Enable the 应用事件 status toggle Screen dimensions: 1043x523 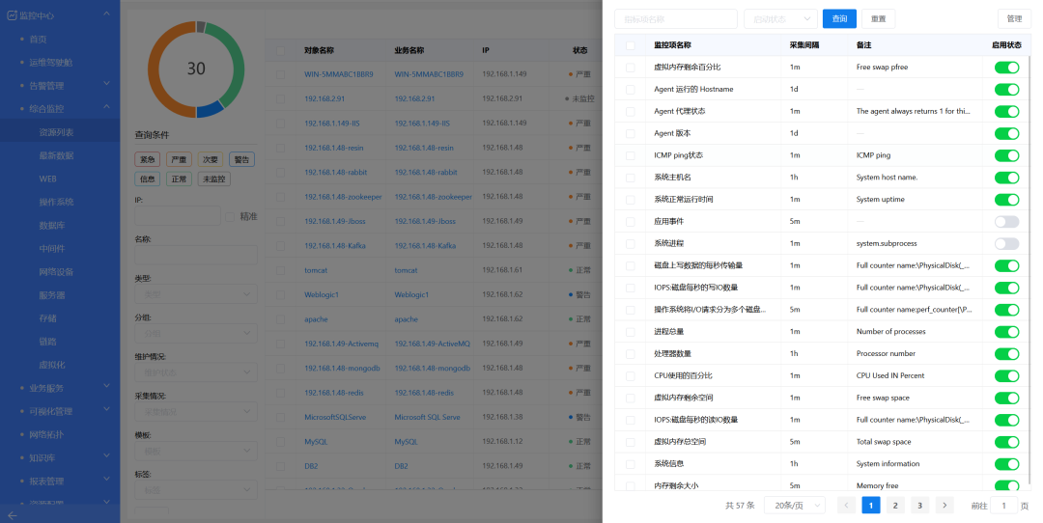click(x=1006, y=222)
